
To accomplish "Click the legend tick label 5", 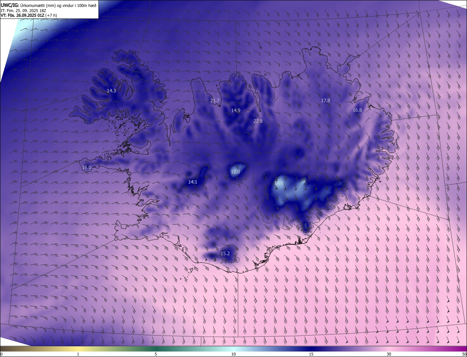I will [156, 354].
